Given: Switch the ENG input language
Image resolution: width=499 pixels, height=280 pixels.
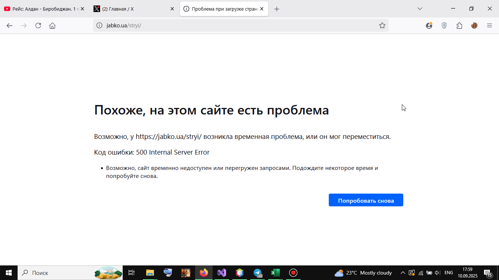Looking at the screenshot, I should pos(449,273).
